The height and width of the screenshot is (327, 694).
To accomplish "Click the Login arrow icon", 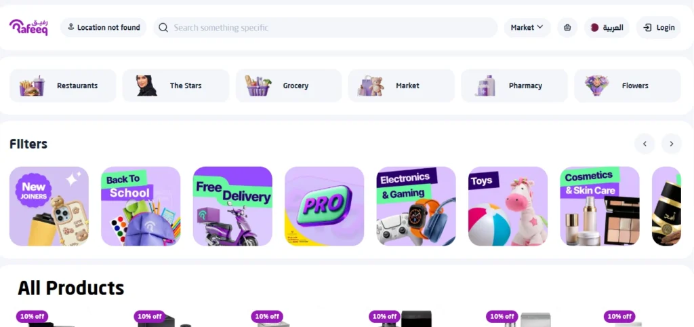I will [x=647, y=27].
